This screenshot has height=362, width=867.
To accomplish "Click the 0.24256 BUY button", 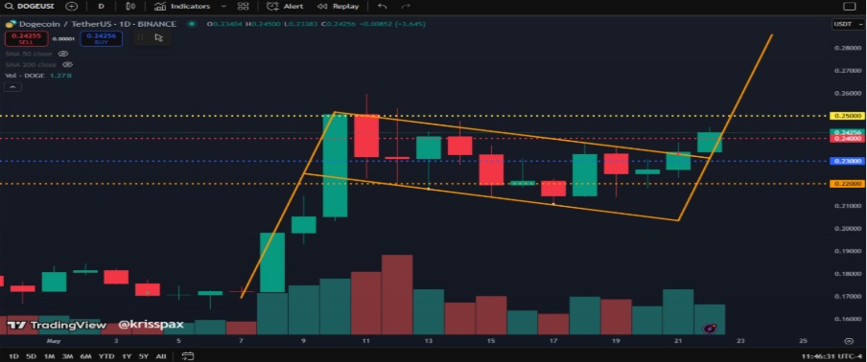I will pos(102,38).
